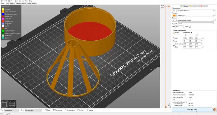
Task: Open the View Feature type dropdown
Action: (x=11, y=110)
